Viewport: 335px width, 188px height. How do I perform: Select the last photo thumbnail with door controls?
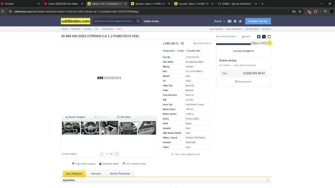coord(147,128)
